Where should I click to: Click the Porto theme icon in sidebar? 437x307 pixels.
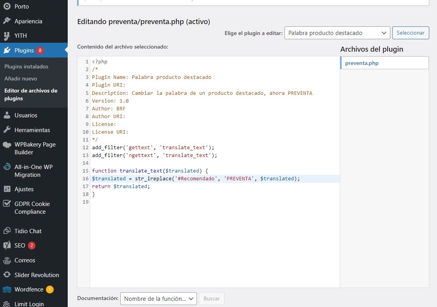coord(7,7)
